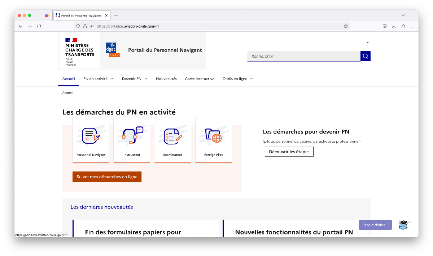This screenshot has width=433, height=256.
Task: Select the Examinateur checklist icon
Action: coord(172,136)
